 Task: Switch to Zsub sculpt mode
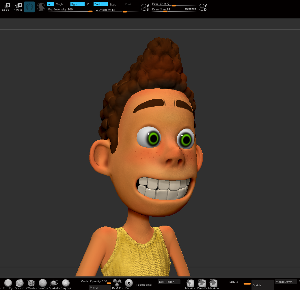113,4
